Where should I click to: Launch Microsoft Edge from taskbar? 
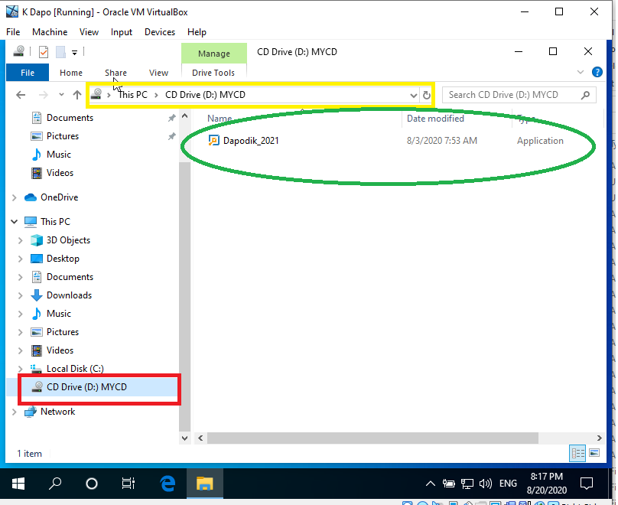(168, 484)
